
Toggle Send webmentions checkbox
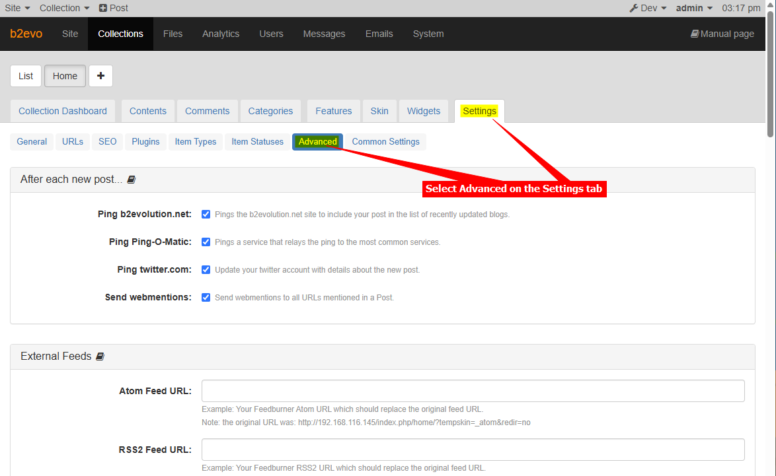(206, 298)
